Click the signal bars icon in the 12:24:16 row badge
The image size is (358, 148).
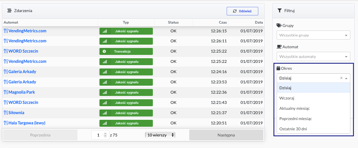pos(105,72)
